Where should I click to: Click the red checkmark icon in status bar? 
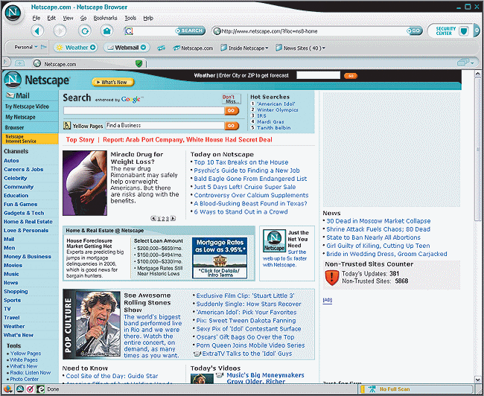(30, 389)
